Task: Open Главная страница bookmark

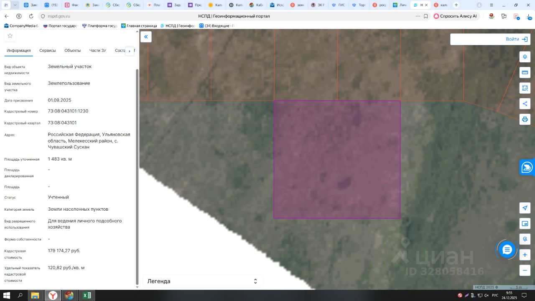Action: 139,26
